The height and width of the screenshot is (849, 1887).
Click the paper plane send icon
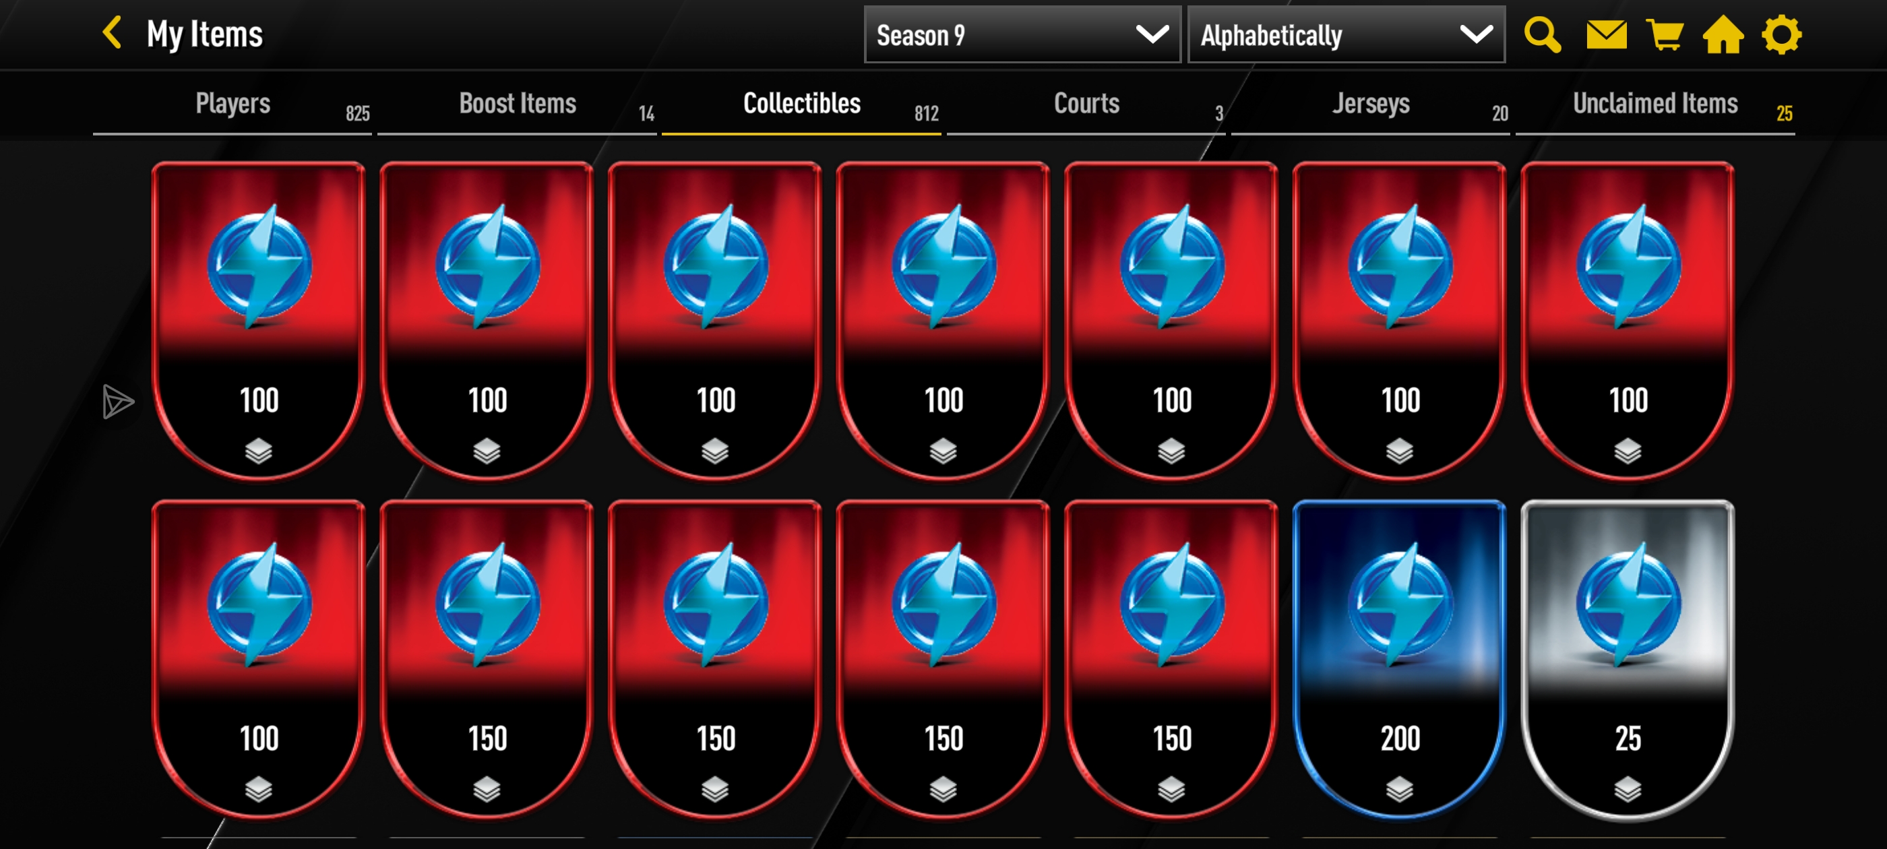tap(118, 402)
